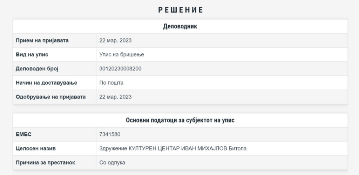The image size is (359, 175).
Task: Click the Деловодник table header
Action: pyautogui.click(x=180, y=26)
